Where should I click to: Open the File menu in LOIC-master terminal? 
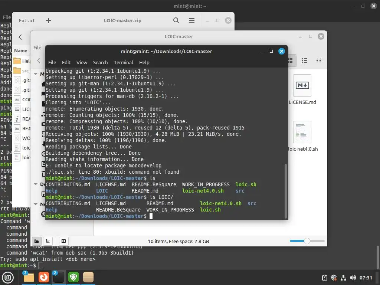coord(52,62)
